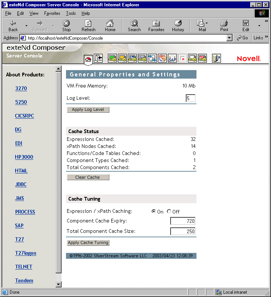Open the History toolbar button
The image size is (271, 297).
(178, 26)
